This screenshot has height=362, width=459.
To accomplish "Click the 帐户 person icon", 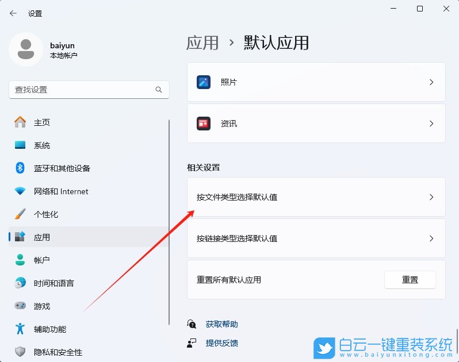I will click(20, 260).
